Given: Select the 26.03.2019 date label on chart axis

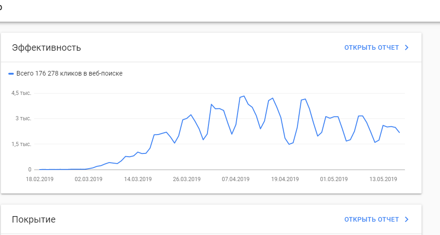Looking at the screenshot, I should pyautogui.click(x=187, y=179).
